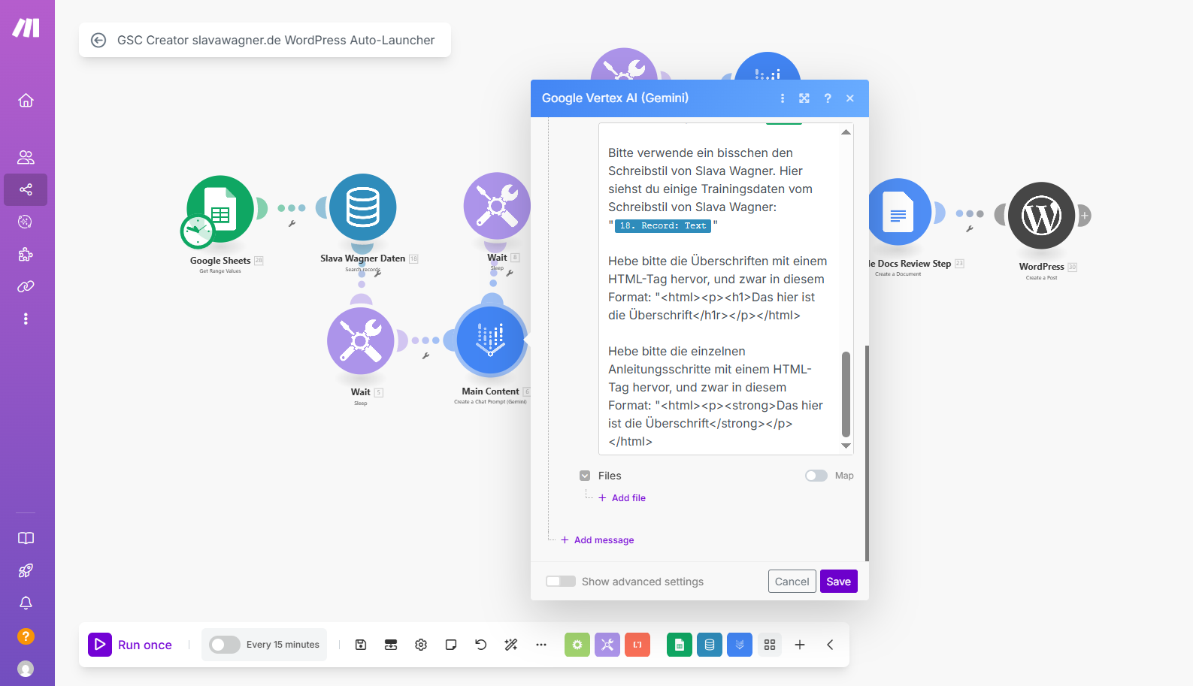Open What's new rocket icon in sidebar
Viewport: 1193px width, 686px height.
pyautogui.click(x=26, y=570)
